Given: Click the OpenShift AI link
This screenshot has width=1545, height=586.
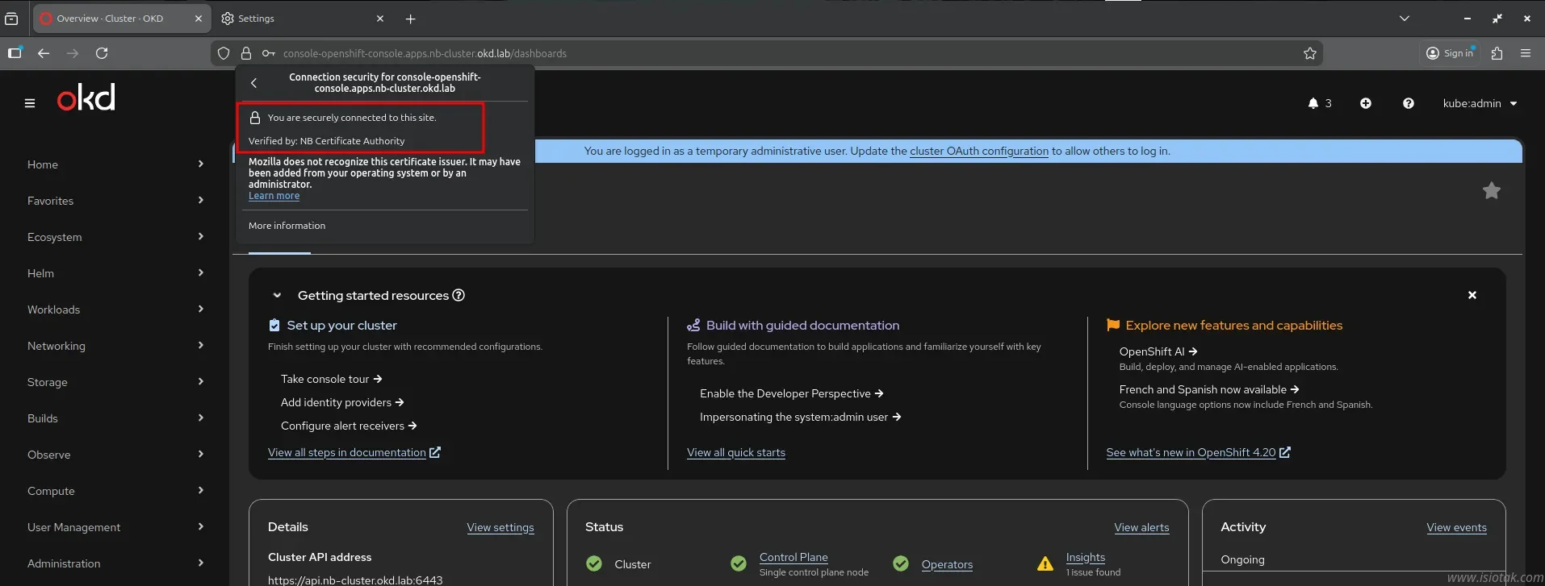Looking at the screenshot, I should (1158, 351).
